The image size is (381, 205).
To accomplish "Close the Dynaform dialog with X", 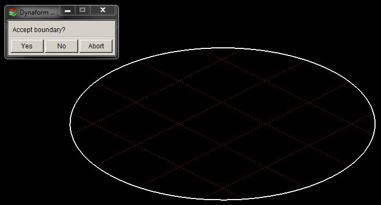I will (x=103, y=10).
